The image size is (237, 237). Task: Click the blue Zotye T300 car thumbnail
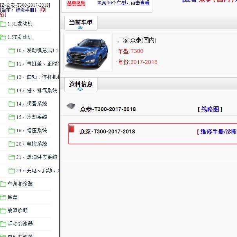click(x=88, y=52)
